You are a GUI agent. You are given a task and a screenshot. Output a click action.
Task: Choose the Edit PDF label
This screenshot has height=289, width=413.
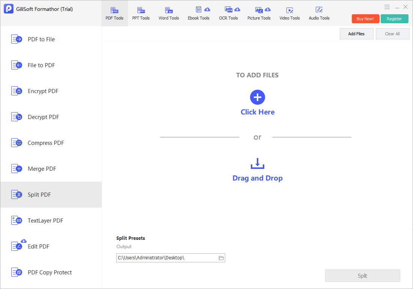[38, 247]
